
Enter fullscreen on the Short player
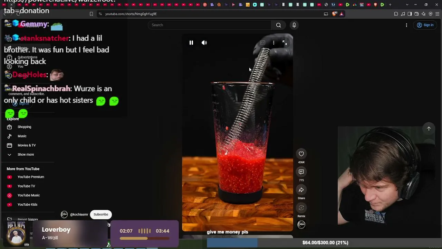(285, 43)
